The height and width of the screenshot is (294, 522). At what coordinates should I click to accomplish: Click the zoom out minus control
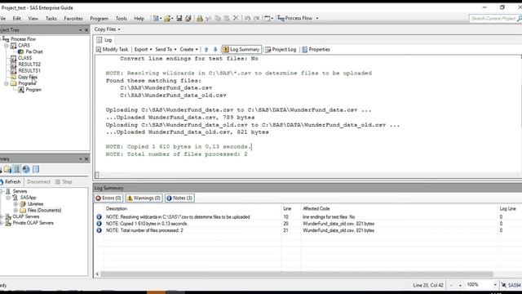click(451, 285)
